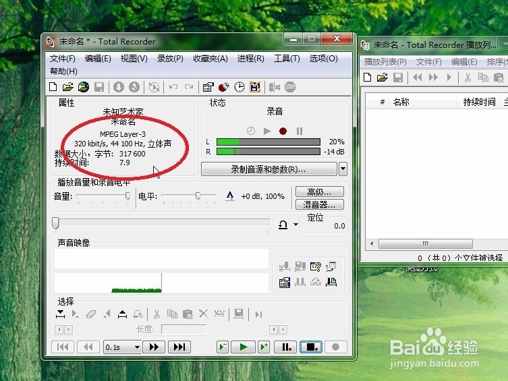Click the pause indicator in status panel
The height and width of the screenshot is (381, 508).
(300, 131)
